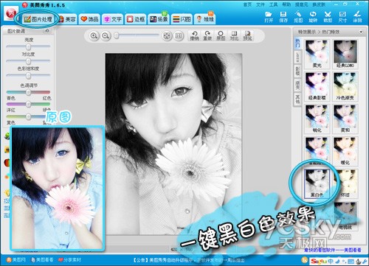
Task: Apply the 黑白色 effect thumbnail
Action: tap(317, 183)
